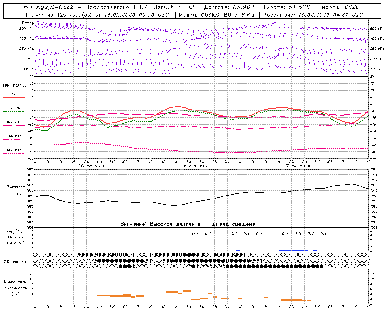386x309 pixels.
Task: Select the text Предоставлено ФГБУ "ЗапСиб УГМС"
Action: tap(141, 7)
